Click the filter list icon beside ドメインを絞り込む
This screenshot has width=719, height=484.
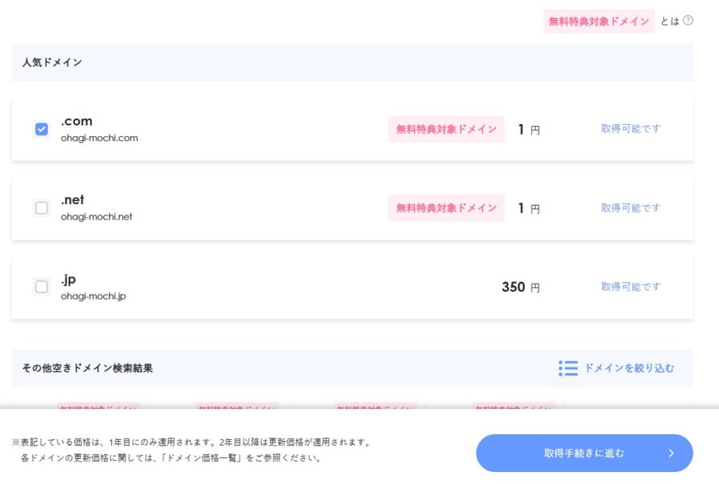click(x=568, y=368)
